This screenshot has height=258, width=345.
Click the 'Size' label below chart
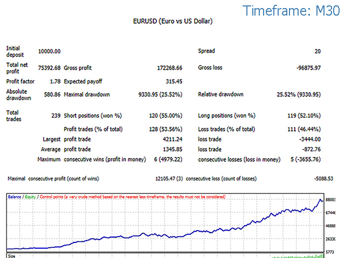[11, 256]
